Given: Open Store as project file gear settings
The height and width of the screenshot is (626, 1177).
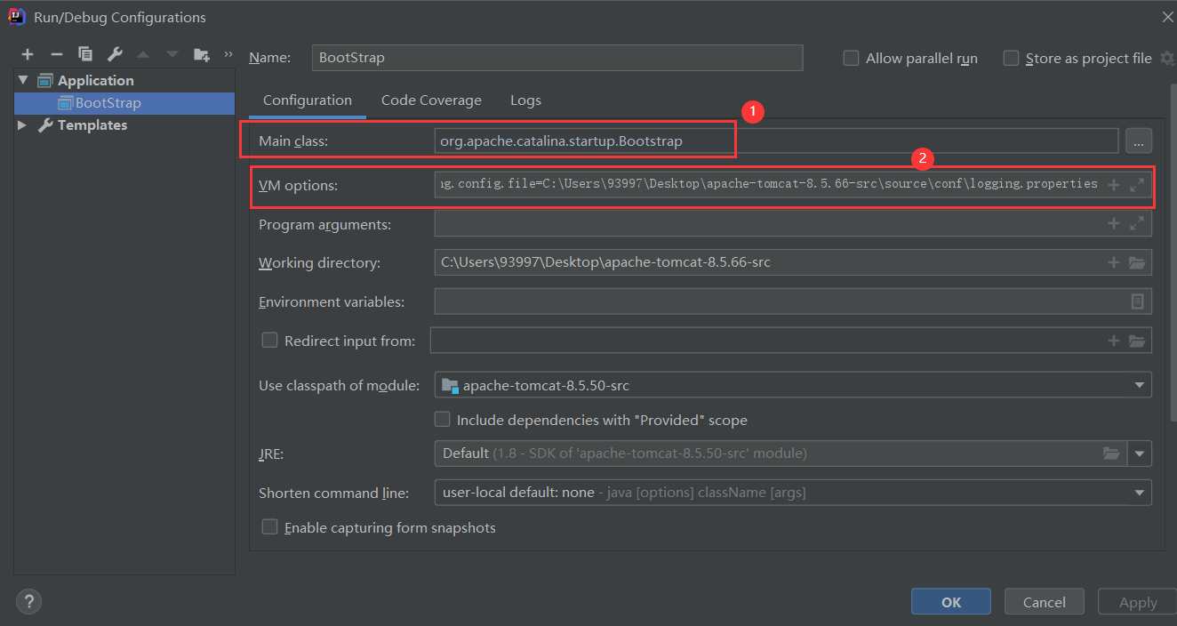Looking at the screenshot, I should [x=1167, y=58].
